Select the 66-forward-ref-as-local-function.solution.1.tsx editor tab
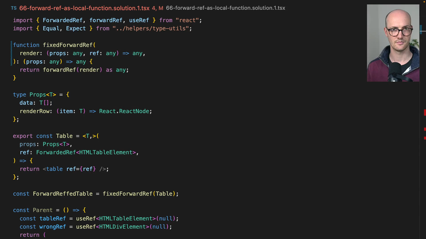 click(x=84, y=8)
